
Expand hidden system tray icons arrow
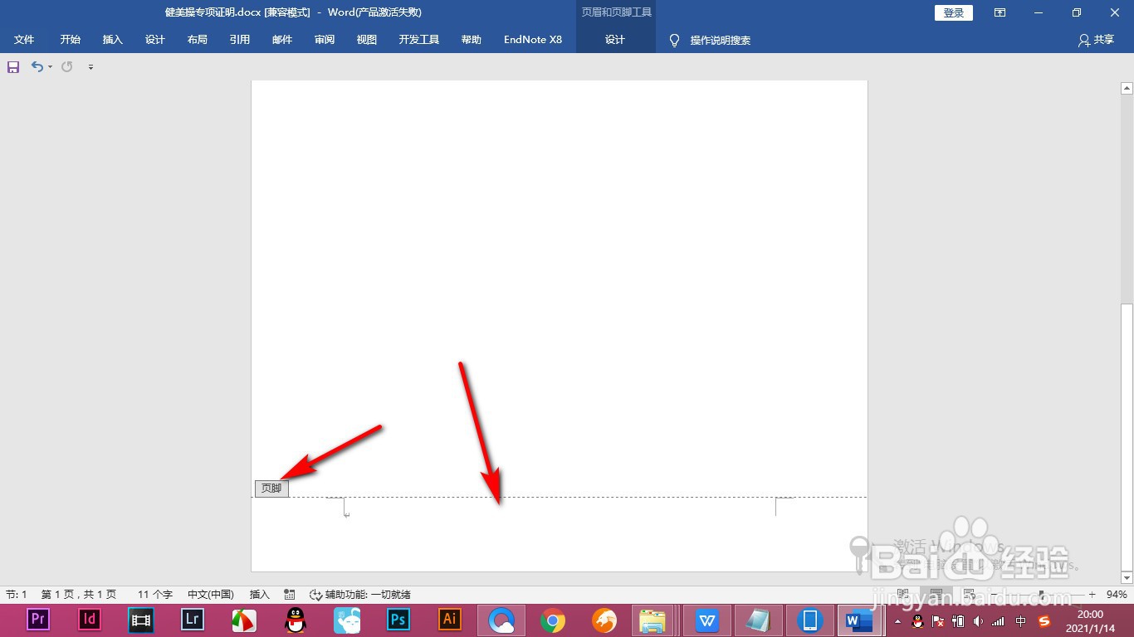(x=897, y=620)
